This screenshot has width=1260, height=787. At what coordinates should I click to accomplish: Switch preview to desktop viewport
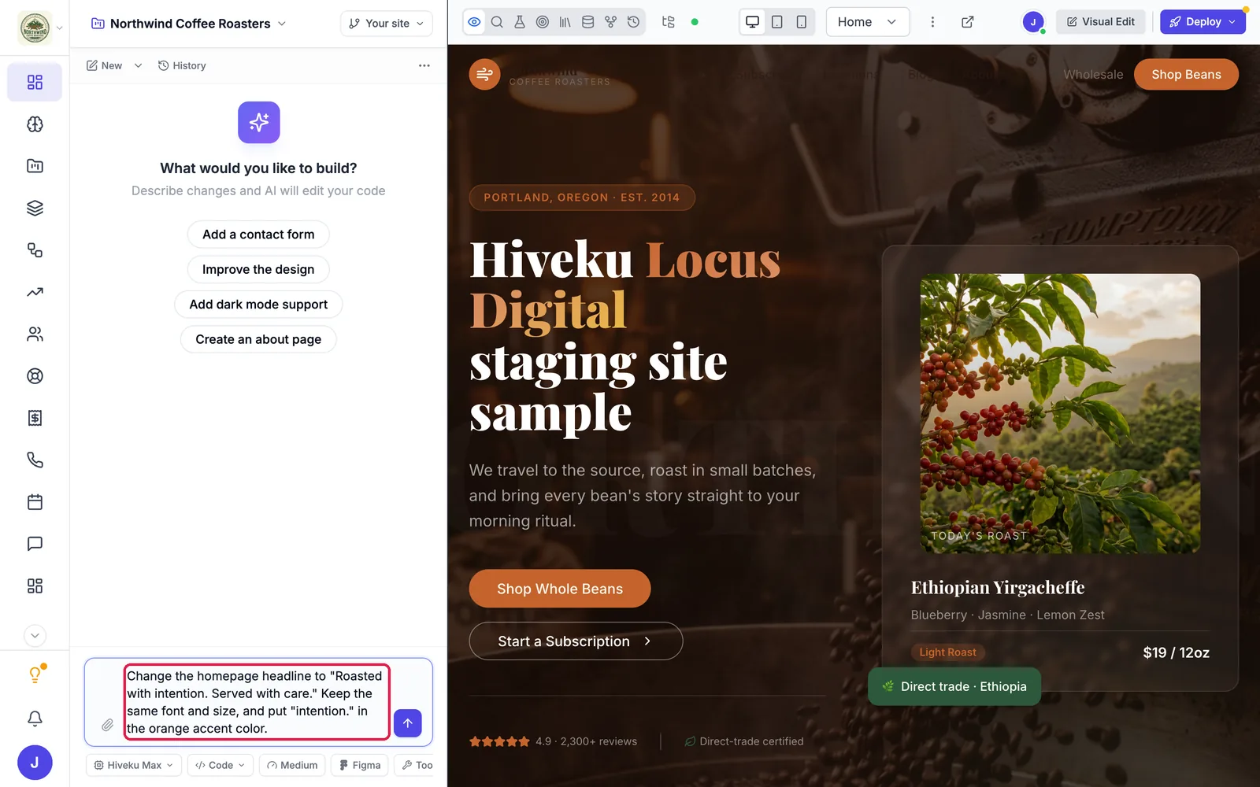[x=753, y=22]
